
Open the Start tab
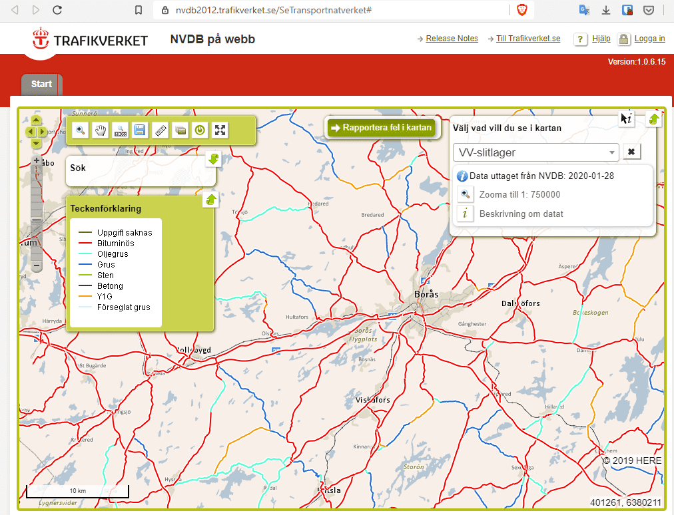[41, 85]
